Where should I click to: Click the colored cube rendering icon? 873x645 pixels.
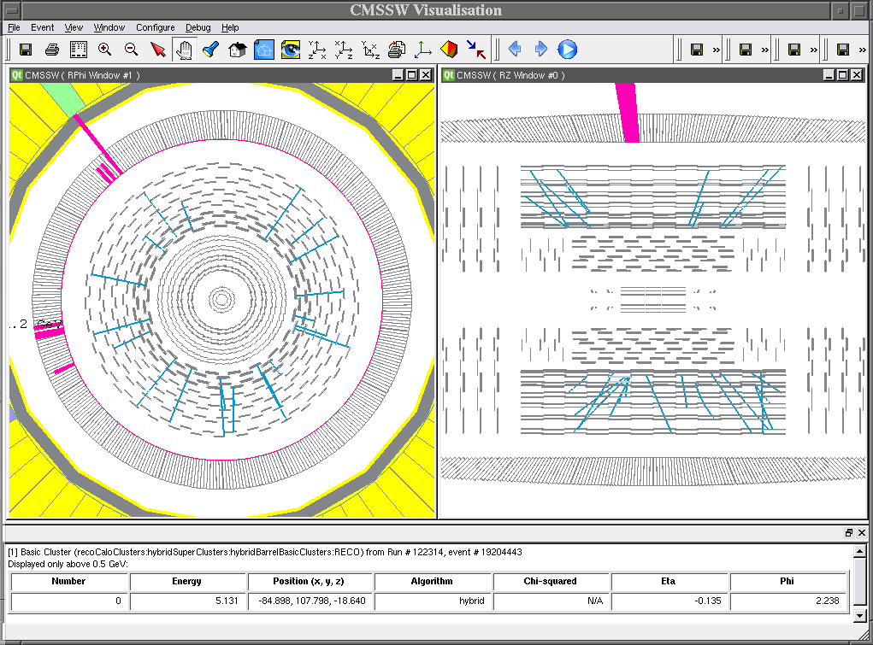tap(449, 50)
